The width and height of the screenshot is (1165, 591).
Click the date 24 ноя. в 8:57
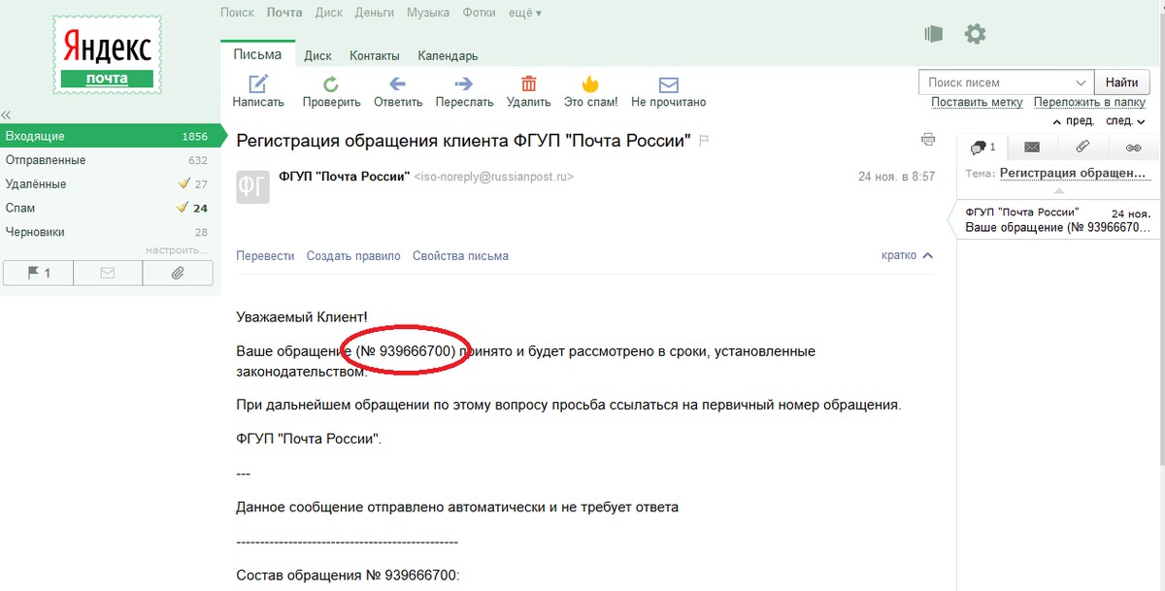pos(896,177)
